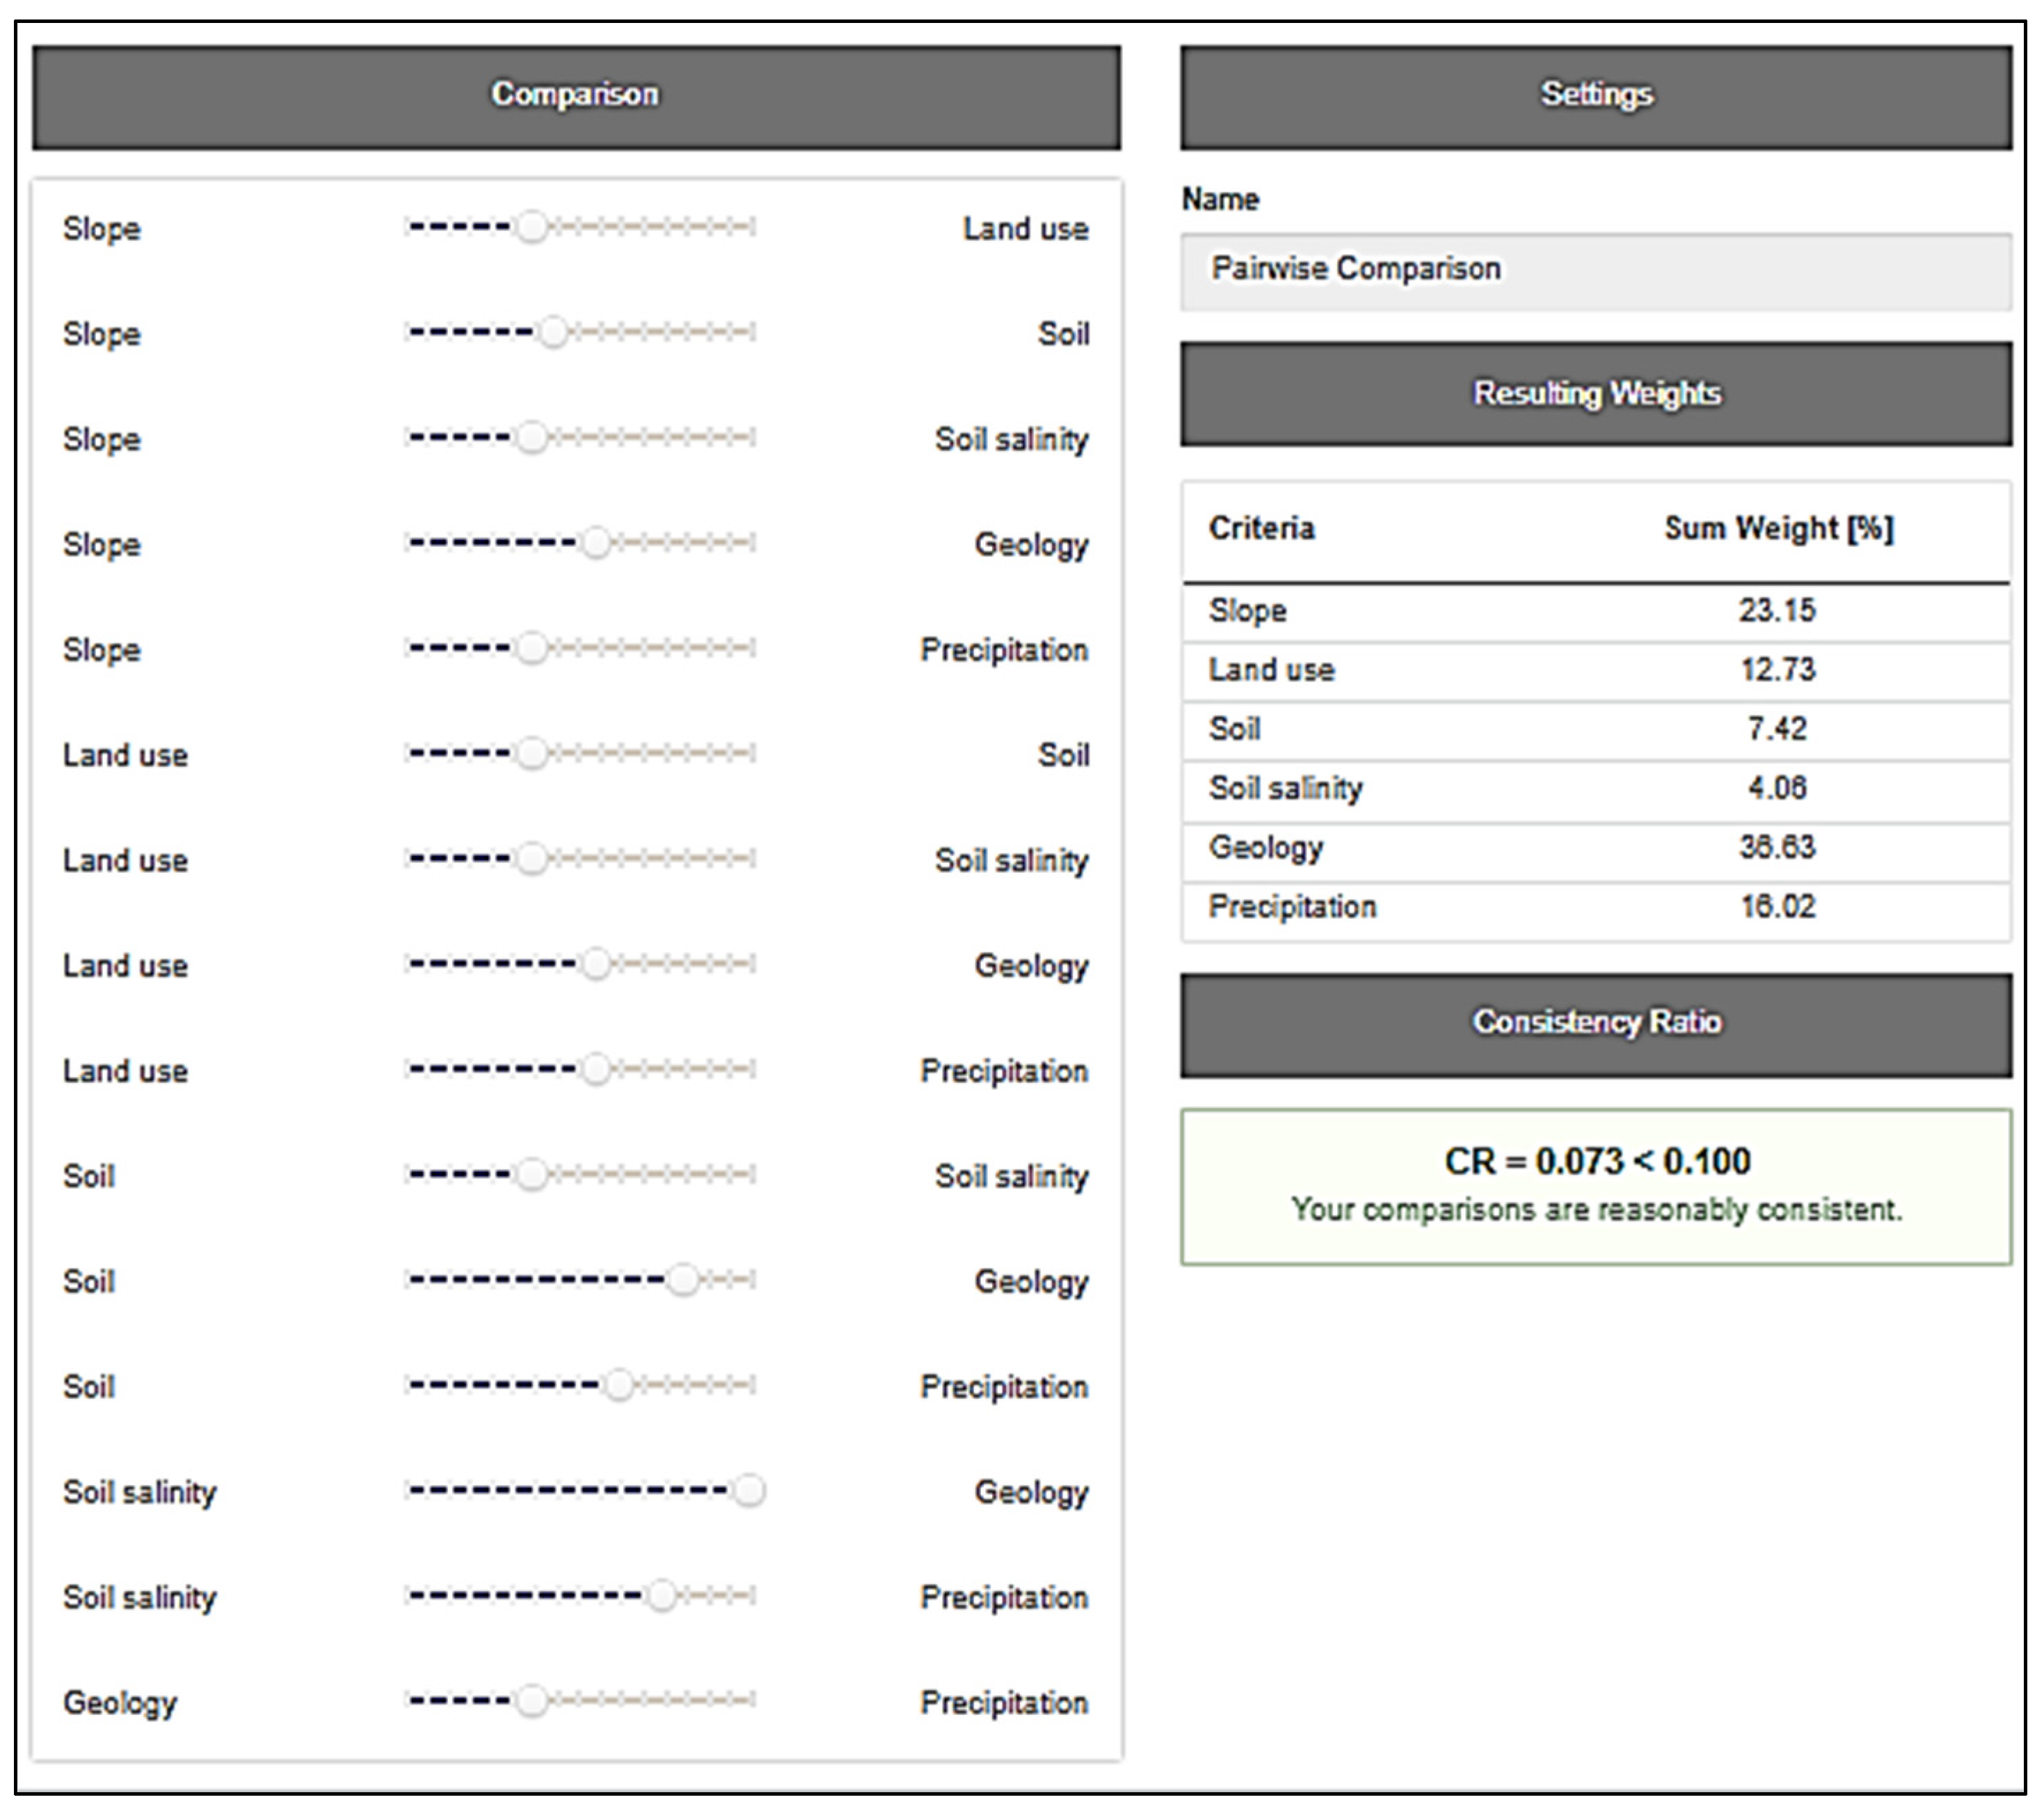Select the Land use weight value 12.73
2044x1811 pixels.
click(x=1777, y=670)
